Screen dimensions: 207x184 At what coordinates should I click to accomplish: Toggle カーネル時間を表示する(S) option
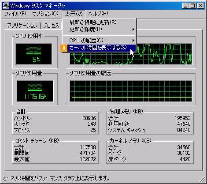click(98, 48)
